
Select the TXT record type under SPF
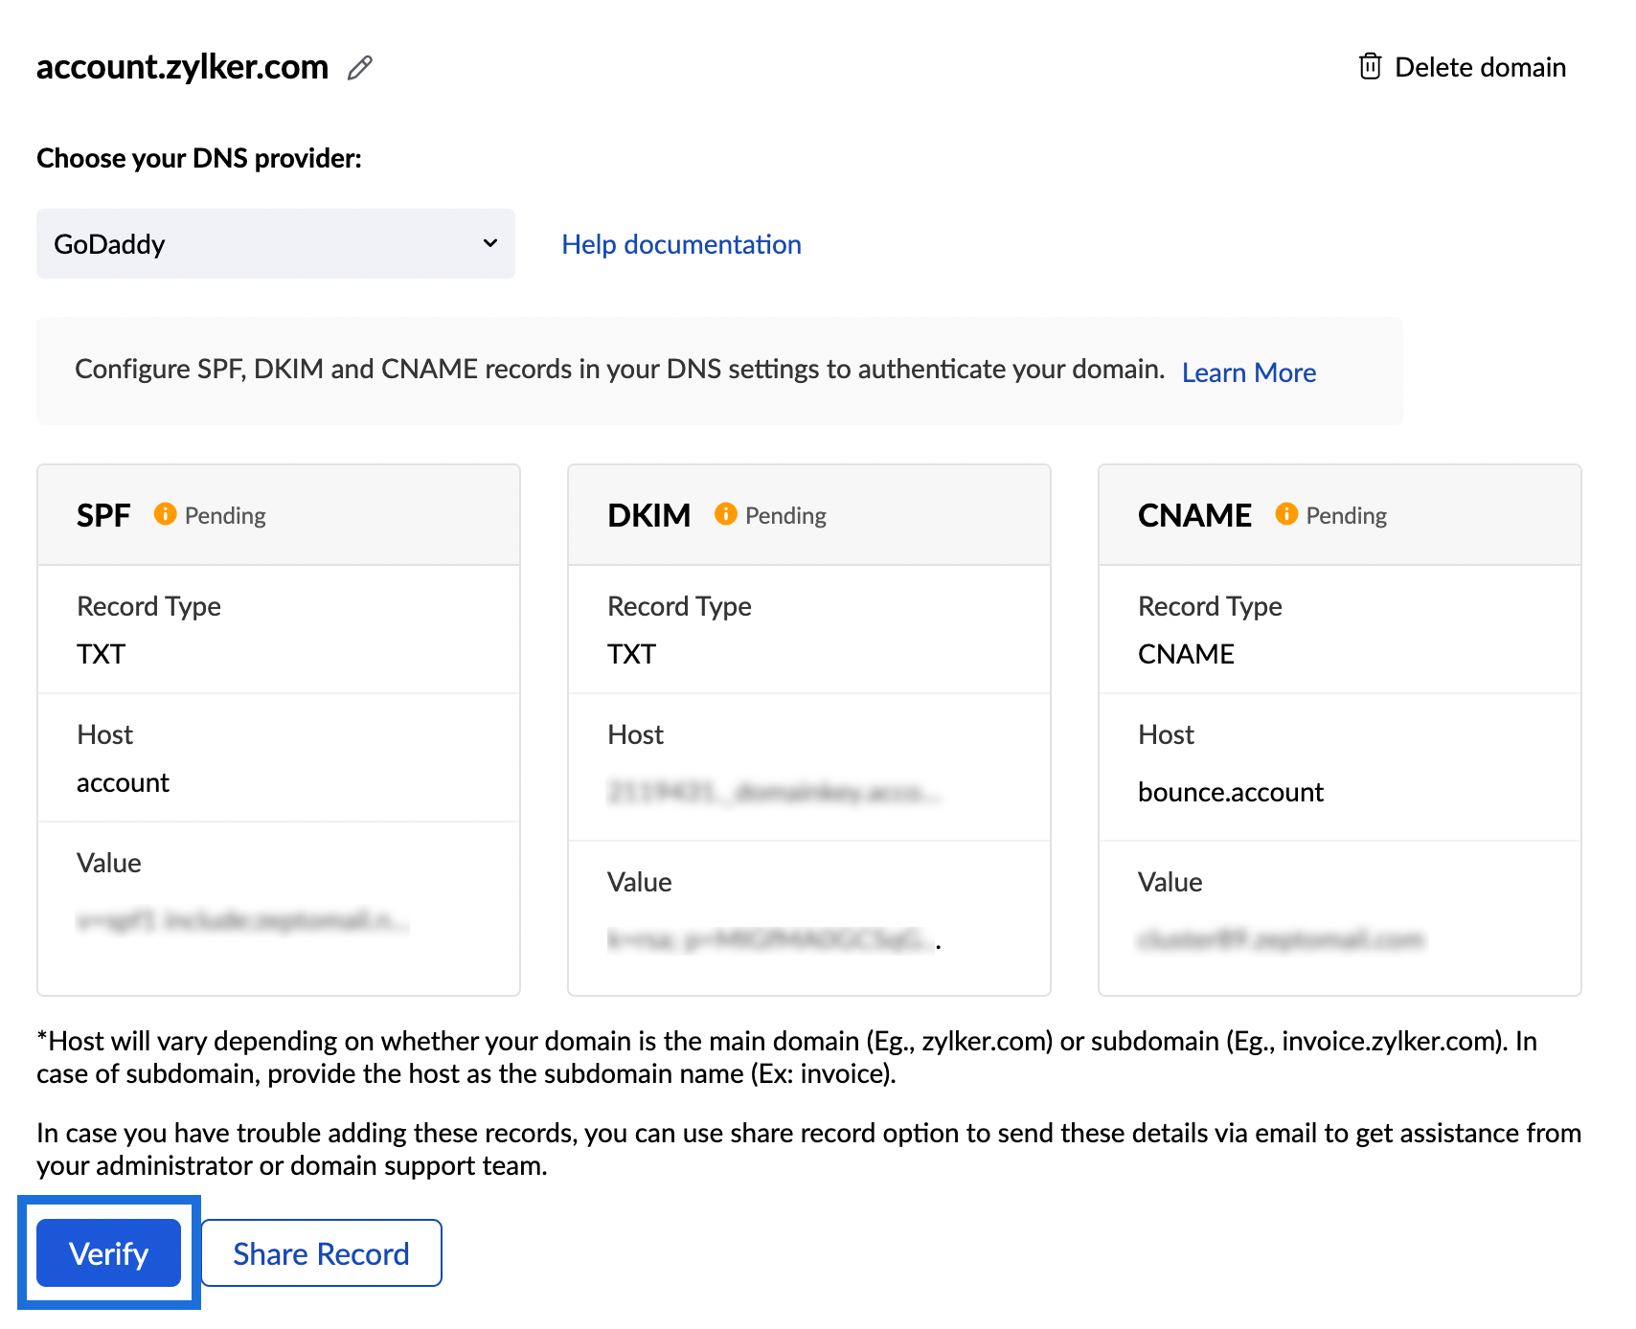[100, 654]
